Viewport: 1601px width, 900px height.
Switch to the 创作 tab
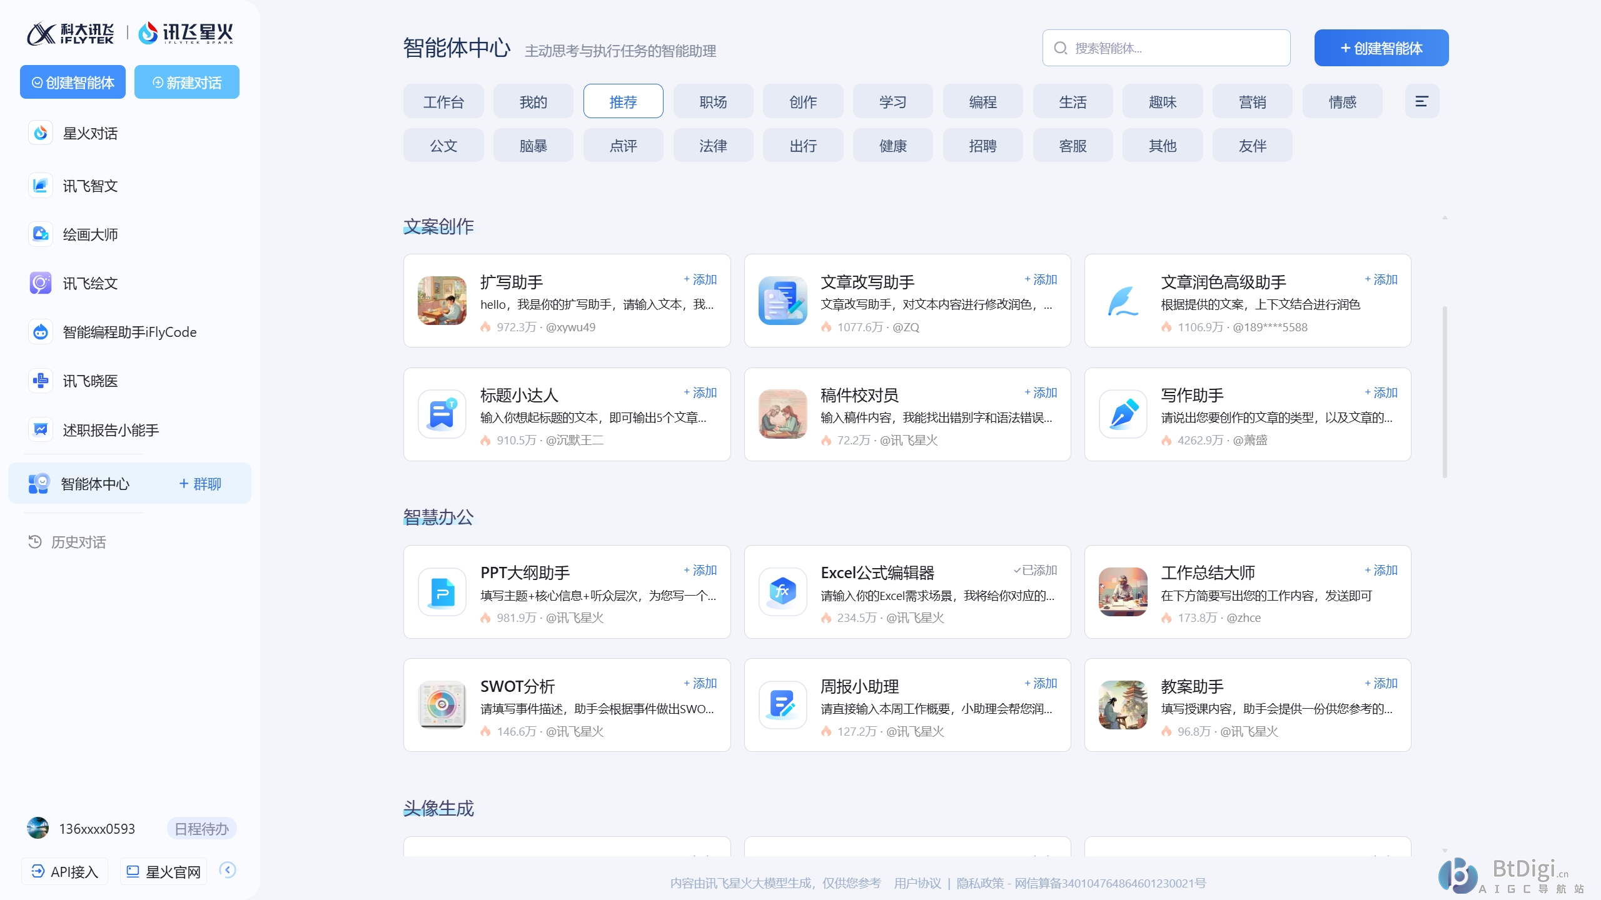pyautogui.click(x=803, y=101)
